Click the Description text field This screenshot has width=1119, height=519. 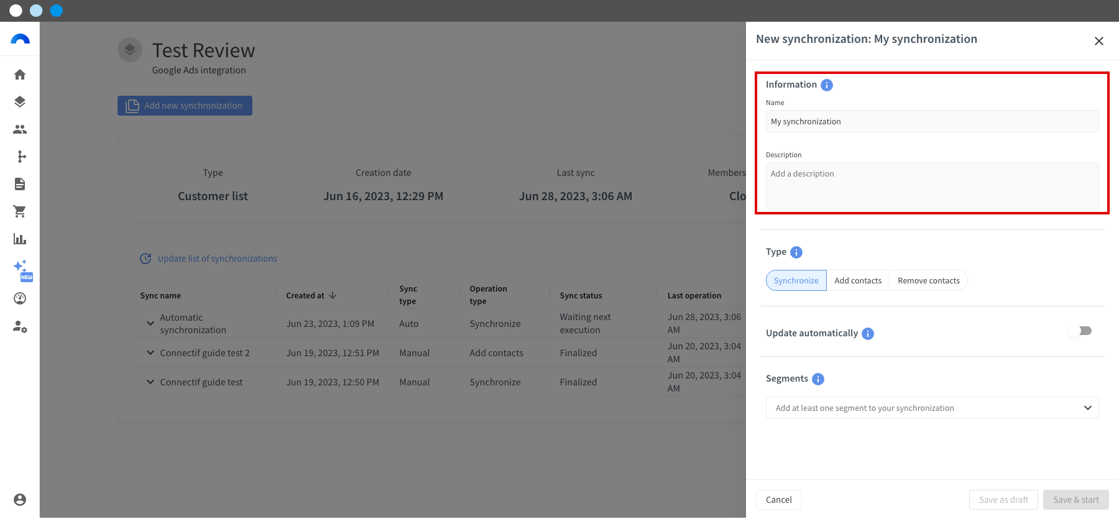[x=932, y=186]
